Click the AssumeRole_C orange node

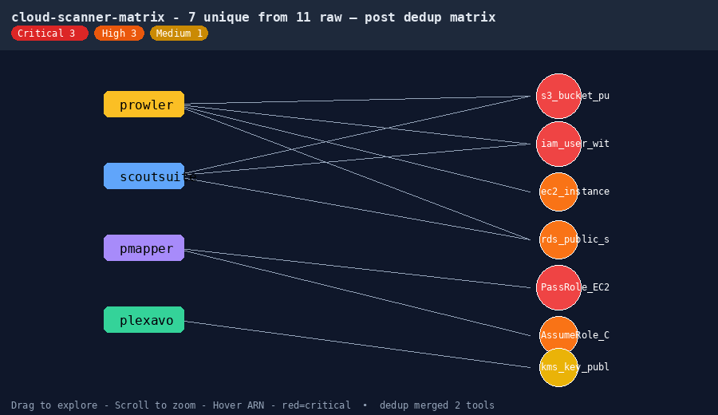[558, 334]
